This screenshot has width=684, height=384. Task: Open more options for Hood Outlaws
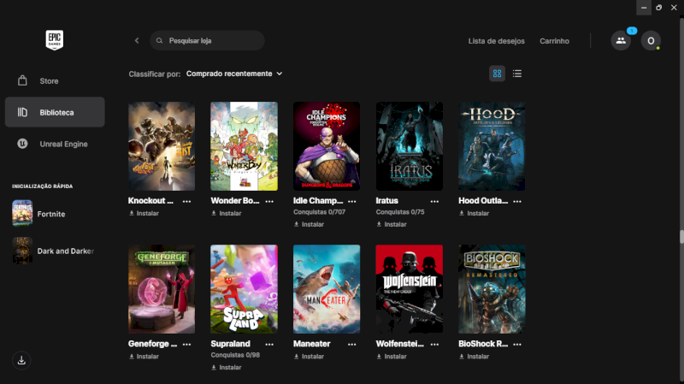tap(517, 201)
